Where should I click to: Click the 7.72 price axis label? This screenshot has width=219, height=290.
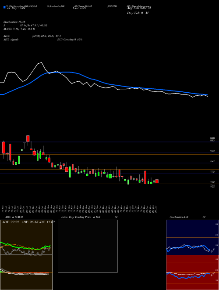(x=212, y=172)
